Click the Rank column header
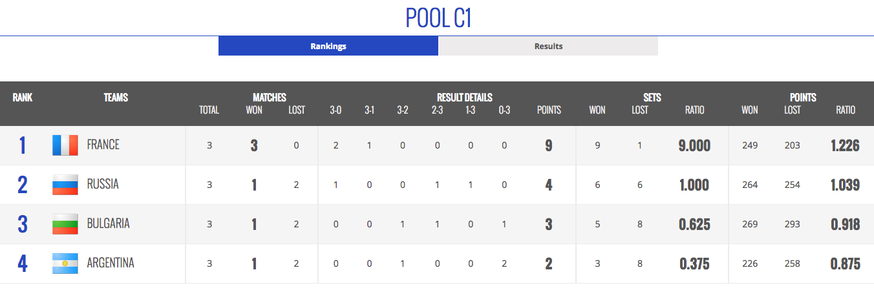 click(x=23, y=98)
